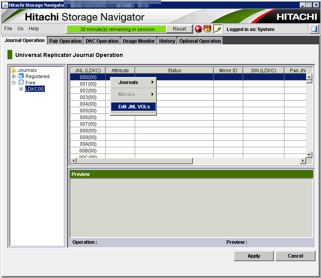321x278 pixels.
Task: Click the table scroll up arrow
Action: tap(309, 77)
